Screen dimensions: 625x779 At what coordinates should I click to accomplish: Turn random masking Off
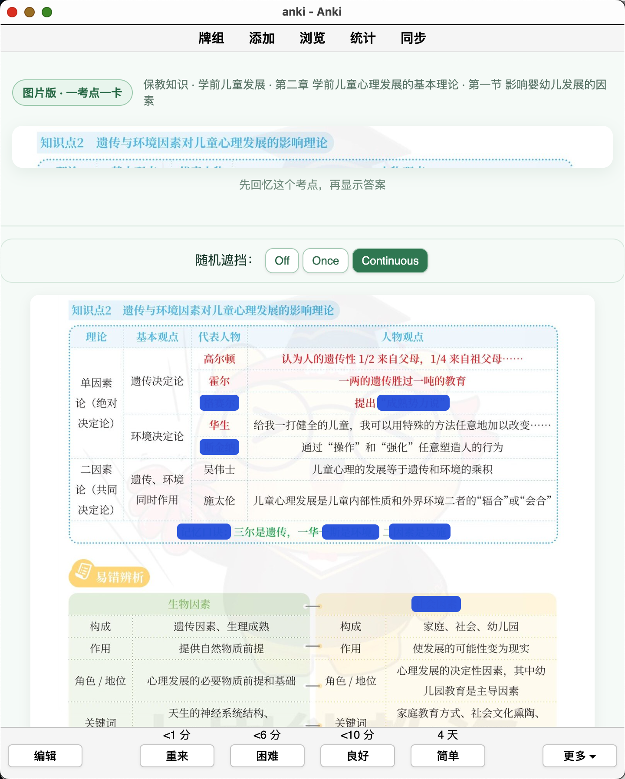point(282,261)
